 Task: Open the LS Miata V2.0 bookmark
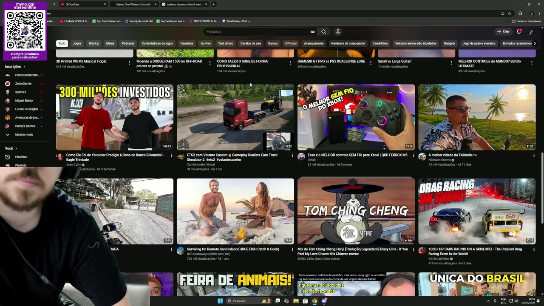74,21
